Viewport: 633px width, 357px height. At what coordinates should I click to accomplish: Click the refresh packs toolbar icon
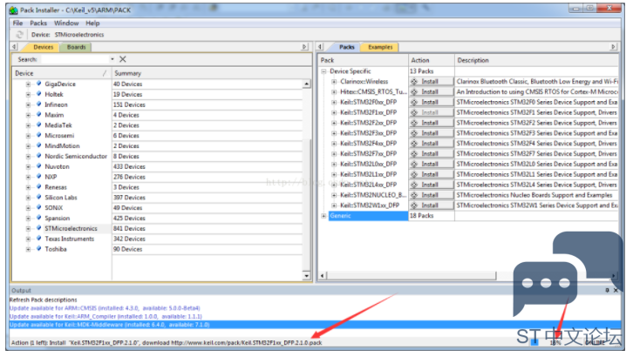coord(19,35)
